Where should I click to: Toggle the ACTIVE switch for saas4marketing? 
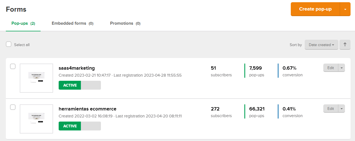tap(80, 85)
